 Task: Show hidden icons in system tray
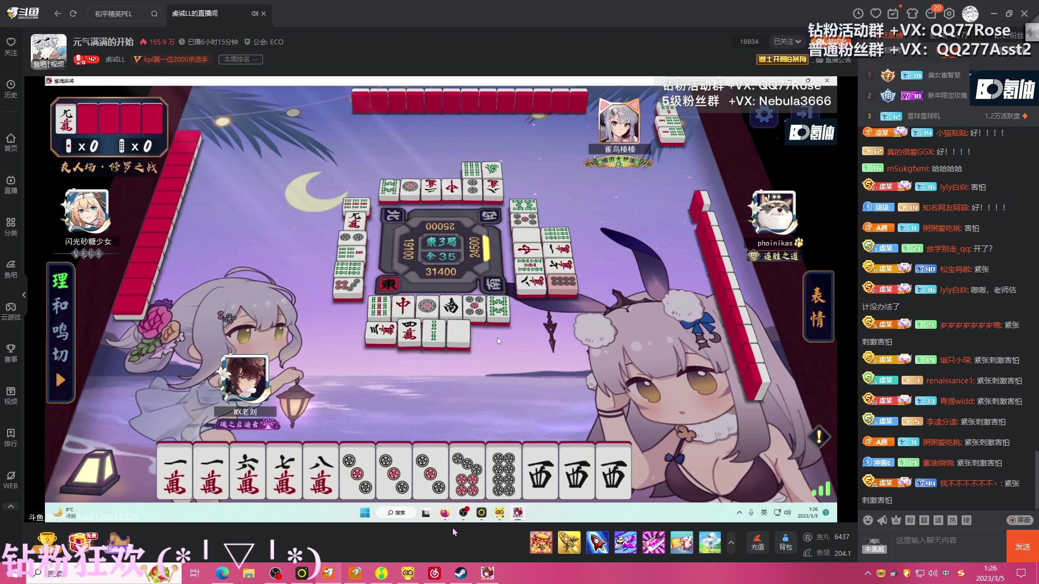pos(868,573)
